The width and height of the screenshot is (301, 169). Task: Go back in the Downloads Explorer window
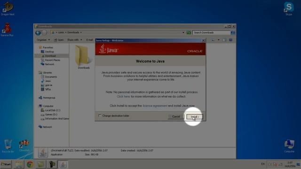pyautogui.click(x=38, y=33)
